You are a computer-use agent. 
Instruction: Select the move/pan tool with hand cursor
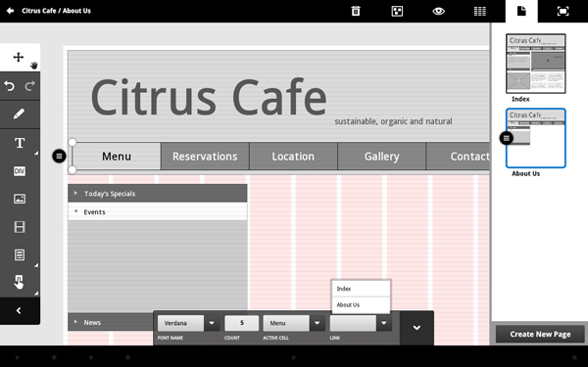[20, 58]
